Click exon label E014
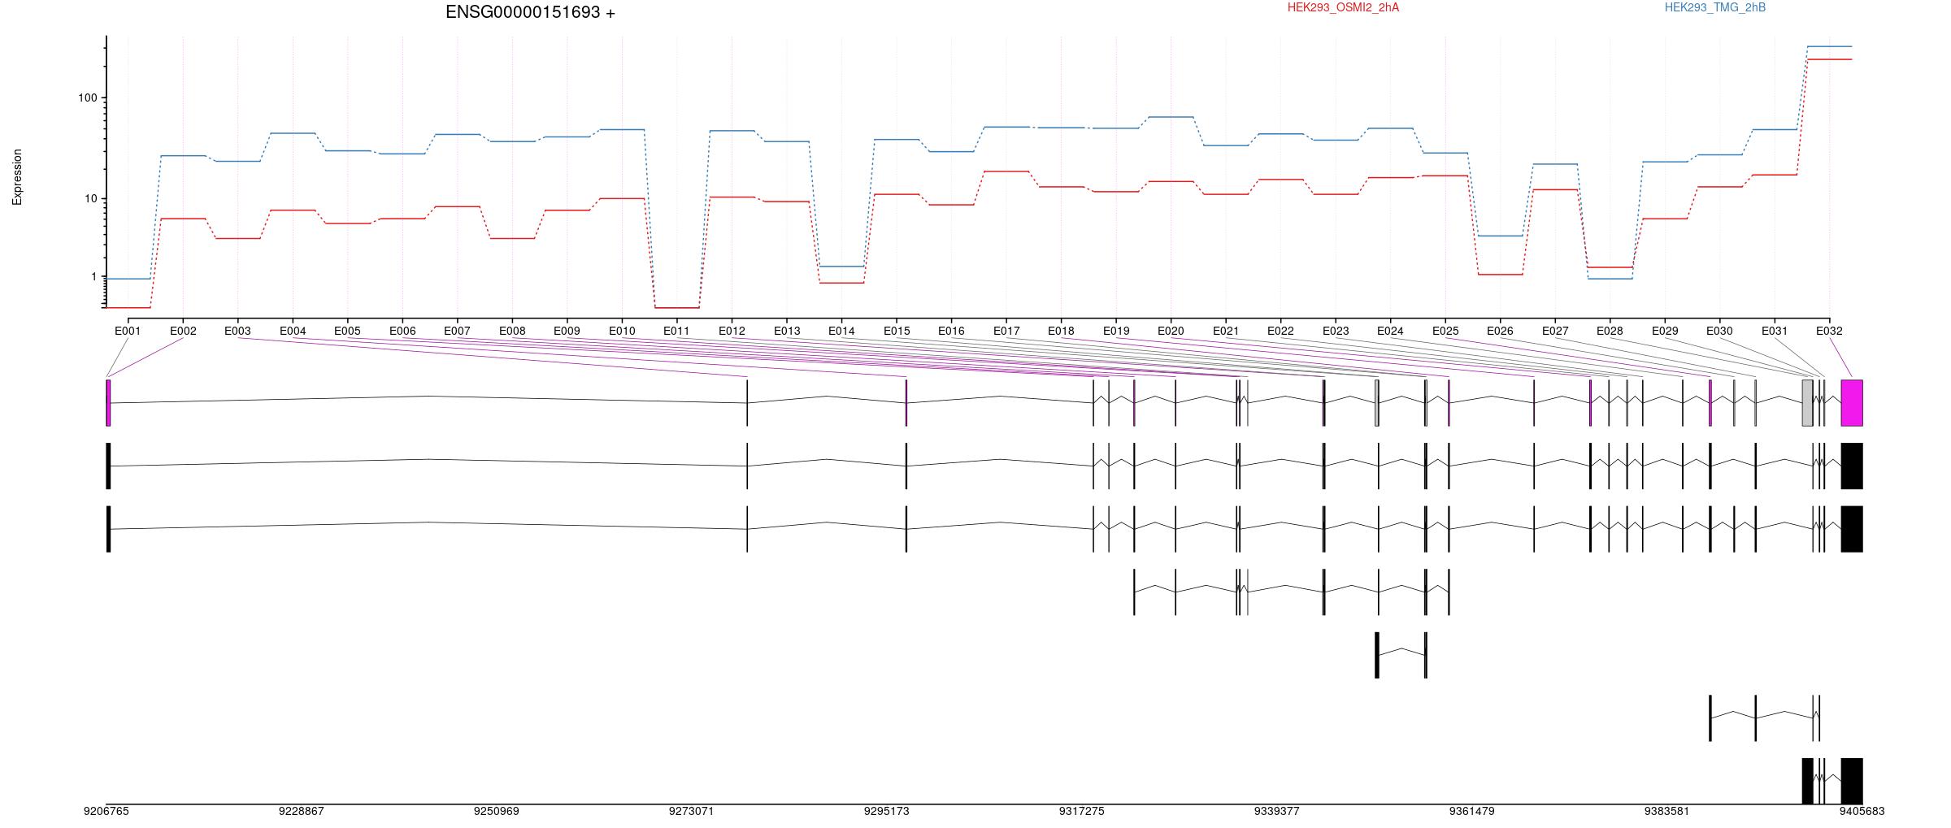The image size is (1951, 828). point(841,331)
